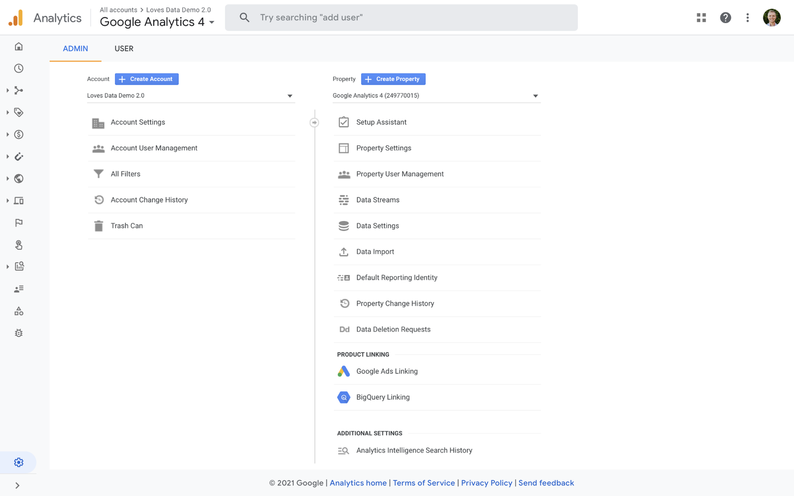The height and width of the screenshot is (496, 794).
Task: Open the header Google Analytics 4 property picker
Action: pos(157,22)
